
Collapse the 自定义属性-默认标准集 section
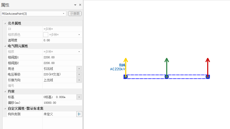pos(5,108)
